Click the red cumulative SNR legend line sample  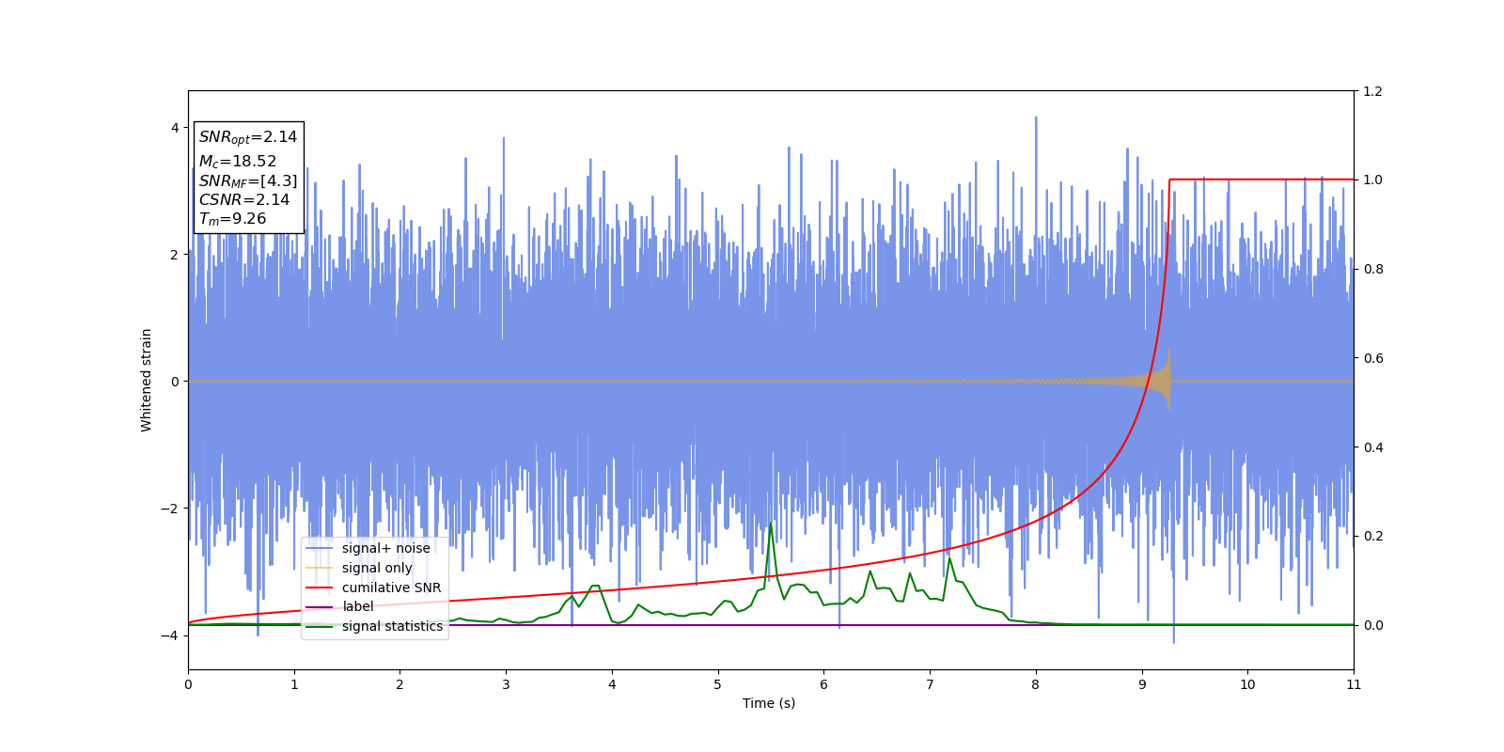pyautogui.click(x=320, y=587)
